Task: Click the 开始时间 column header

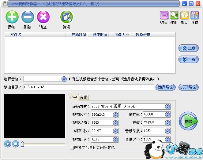Action: click(x=77, y=35)
